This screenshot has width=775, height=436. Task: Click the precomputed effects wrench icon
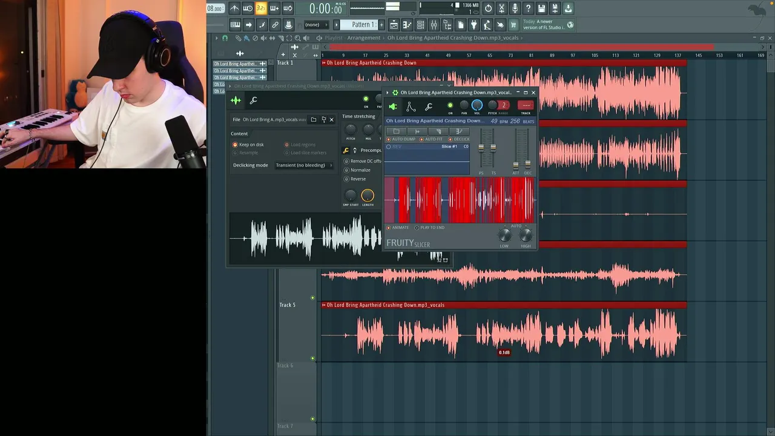(346, 150)
